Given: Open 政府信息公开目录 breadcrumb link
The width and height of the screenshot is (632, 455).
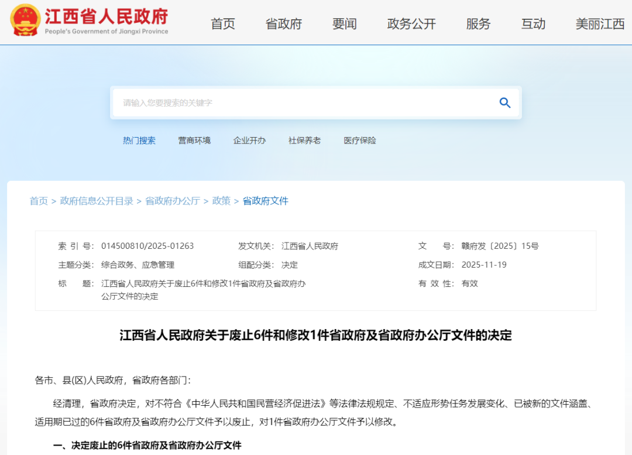Looking at the screenshot, I should pyautogui.click(x=97, y=201).
